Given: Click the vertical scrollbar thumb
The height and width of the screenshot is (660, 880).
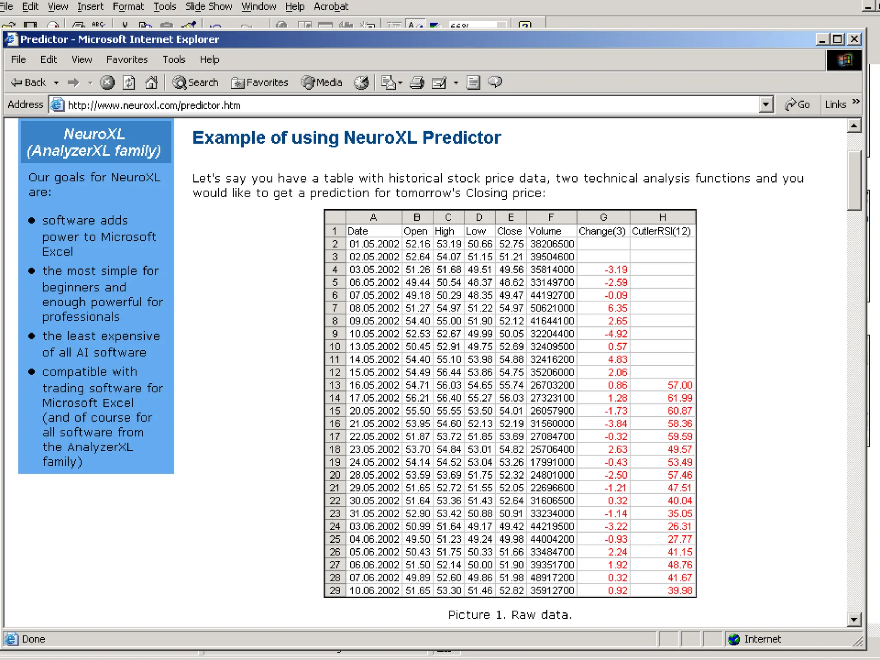Looking at the screenshot, I should coord(854,180).
